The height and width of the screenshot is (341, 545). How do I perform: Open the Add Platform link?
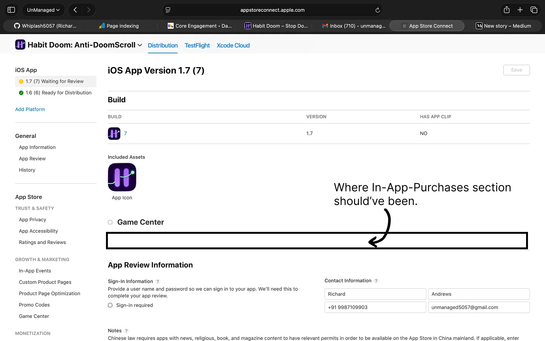tap(30, 109)
